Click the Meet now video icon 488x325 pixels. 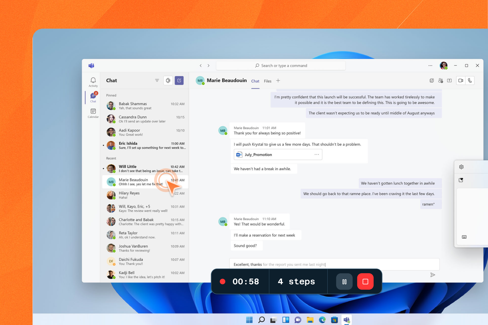(x=168, y=80)
